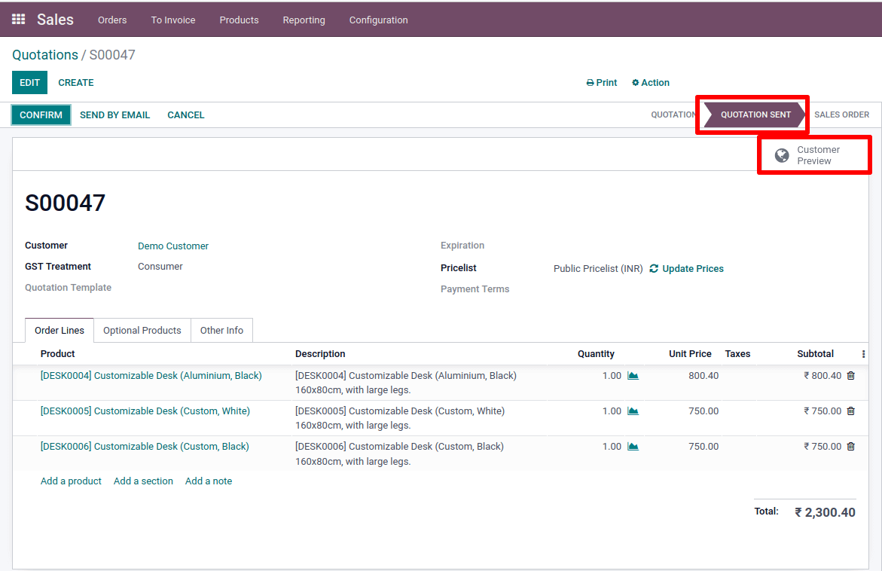This screenshot has height=571, width=882.
Task: Click the EDIT button
Action: (x=30, y=83)
